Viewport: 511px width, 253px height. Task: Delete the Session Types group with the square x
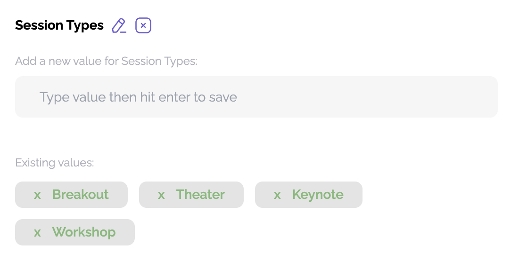[143, 25]
